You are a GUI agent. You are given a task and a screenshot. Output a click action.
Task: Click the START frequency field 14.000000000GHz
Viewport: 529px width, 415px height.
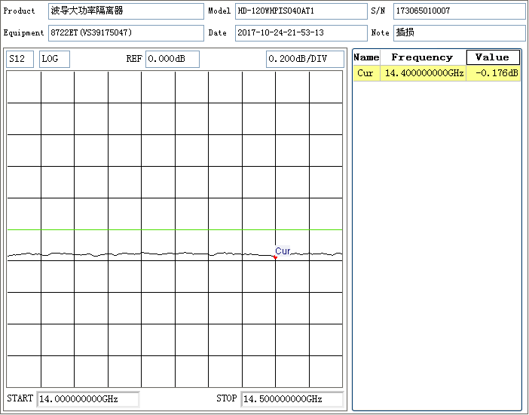click(87, 399)
